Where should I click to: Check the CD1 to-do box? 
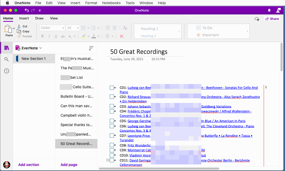coord(112,88)
